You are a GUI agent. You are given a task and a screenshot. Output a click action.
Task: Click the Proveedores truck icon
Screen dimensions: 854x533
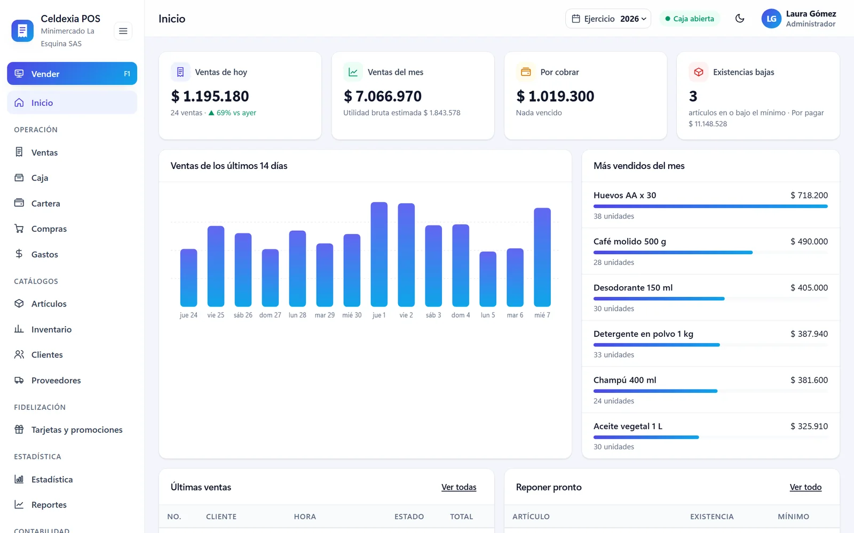coord(19,380)
